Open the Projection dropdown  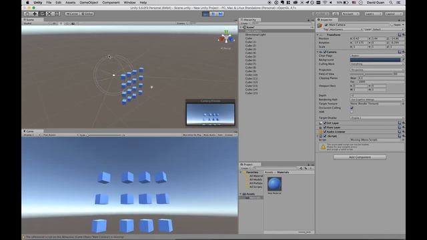pos(377,70)
